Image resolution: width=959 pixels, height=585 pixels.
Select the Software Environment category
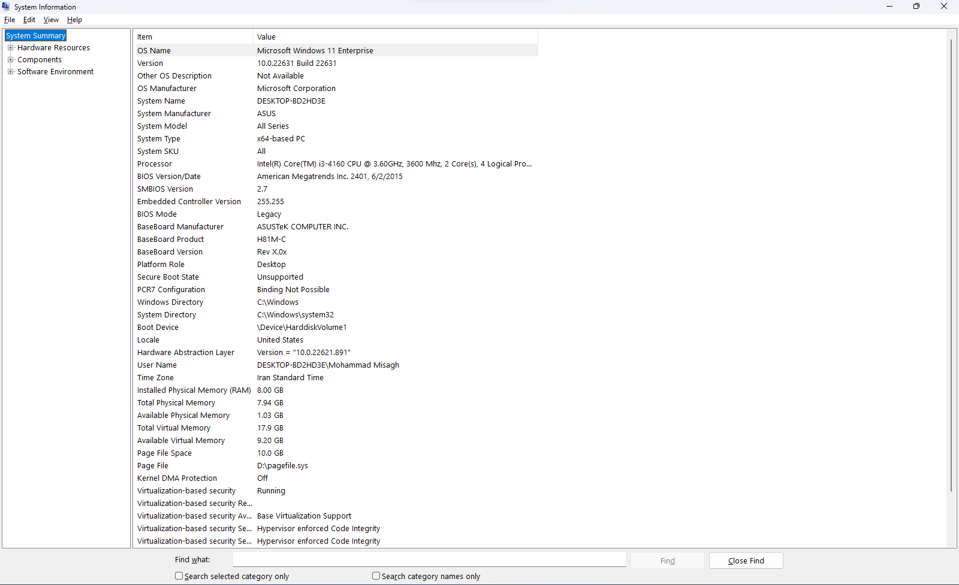click(55, 72)
